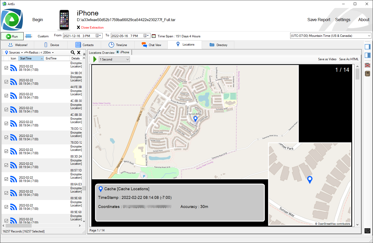This screenshot has height=243, width=373.
Task: Switch to the Welcome! tab
Action: 18,45
